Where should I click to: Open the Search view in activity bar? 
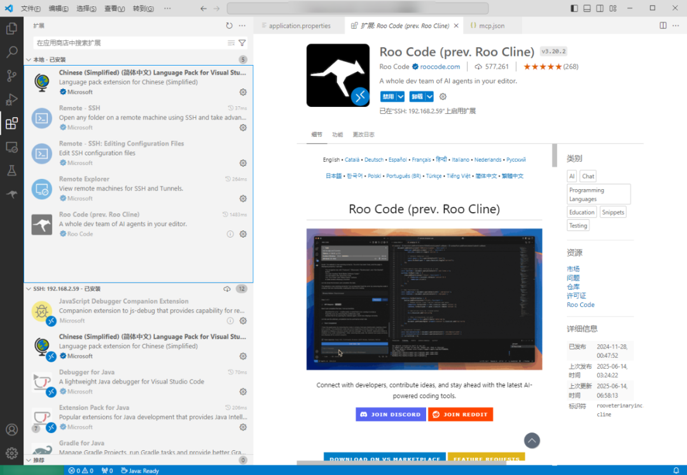[x=12, y=52]
